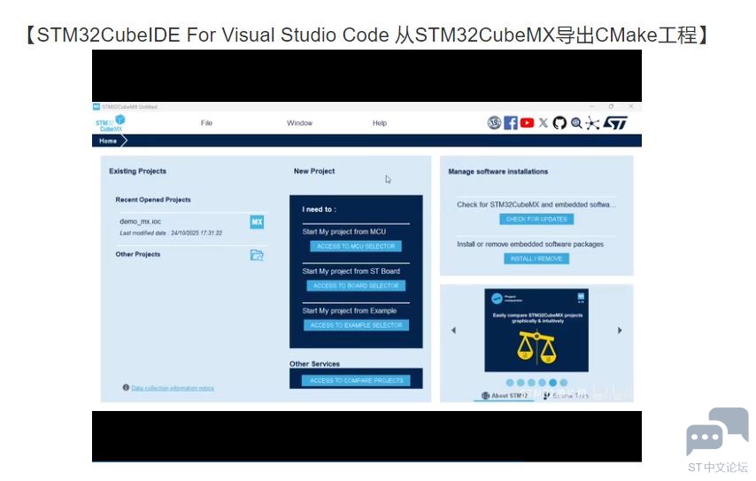Click the CHECK FOR UPDATES button
The width and height of the screenshot is (756, 481).
(x=536, y=219)
